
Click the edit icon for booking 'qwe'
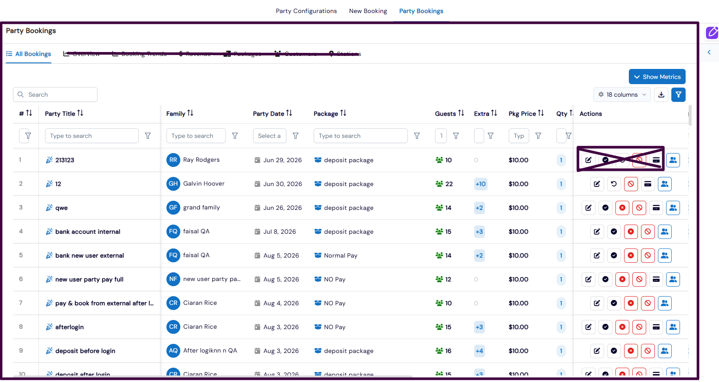point(589,208)
